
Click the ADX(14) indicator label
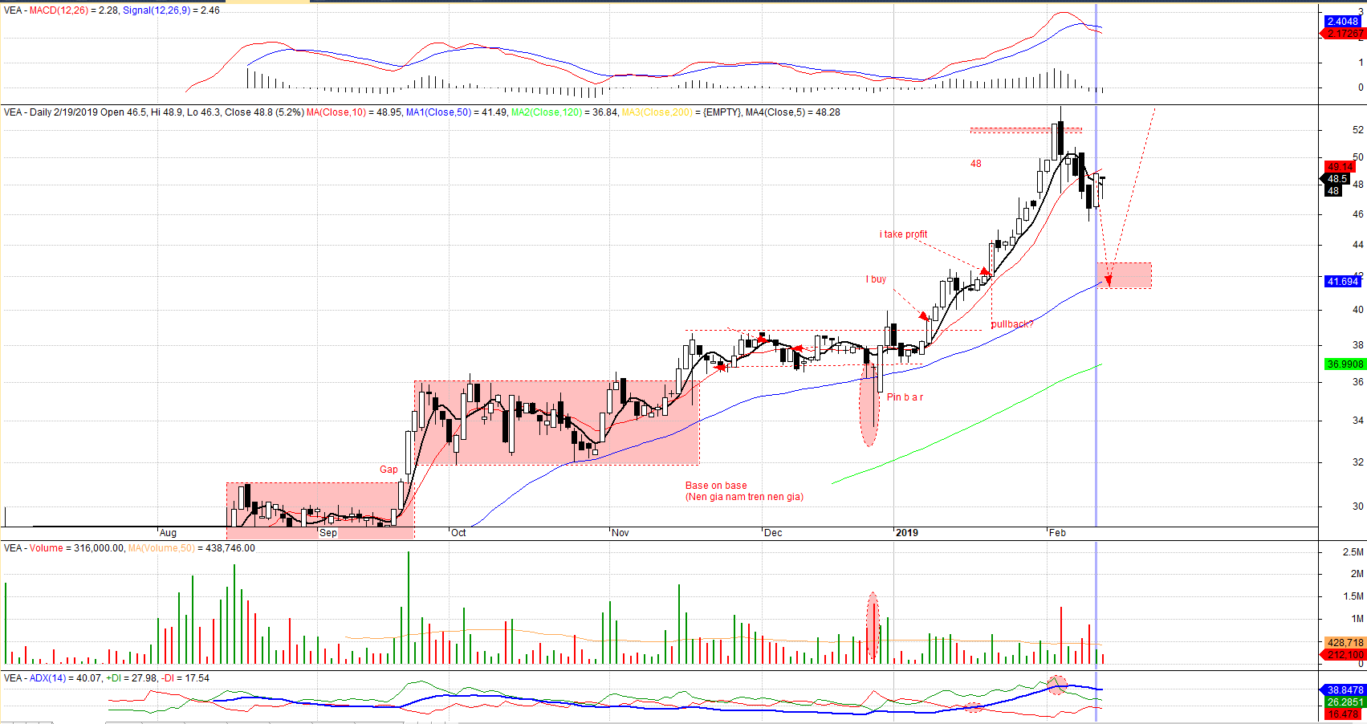(47, 678)
